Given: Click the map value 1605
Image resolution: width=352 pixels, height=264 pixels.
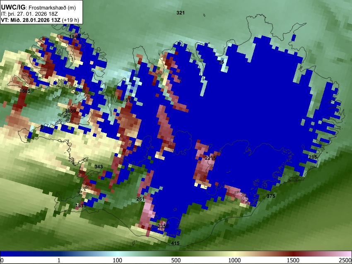Looking at the screenshot, I should [25, 91].
